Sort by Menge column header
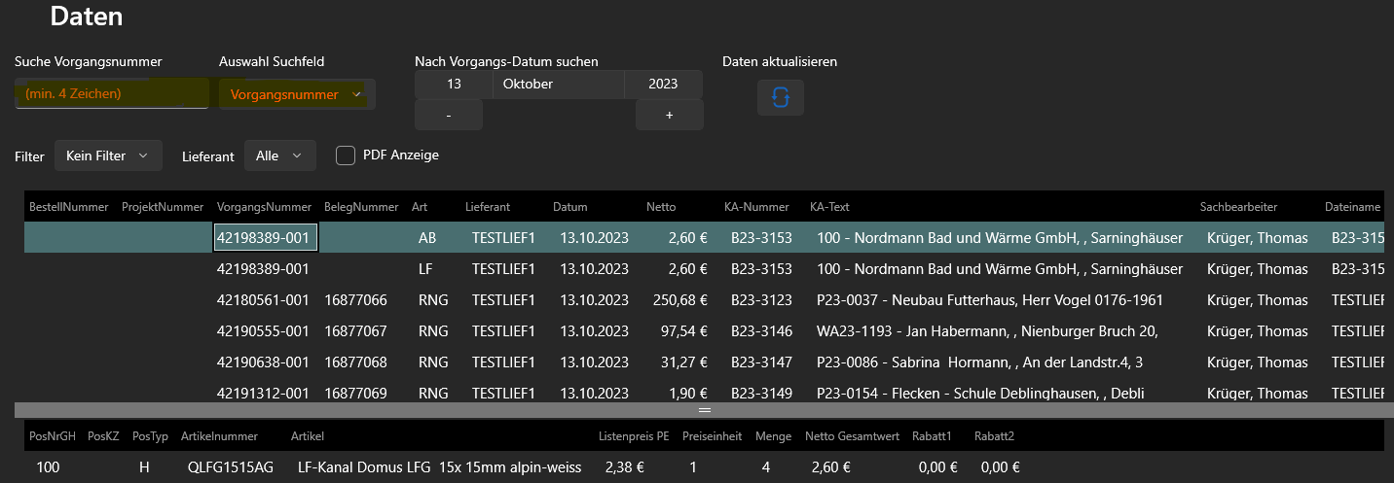The height and width of the screenshot is (483, 1394). (773, 436)
